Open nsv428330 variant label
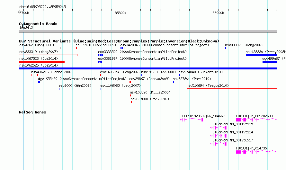This screenshot has height=170, width=286. pyautogui.click(x=266, y=52)
